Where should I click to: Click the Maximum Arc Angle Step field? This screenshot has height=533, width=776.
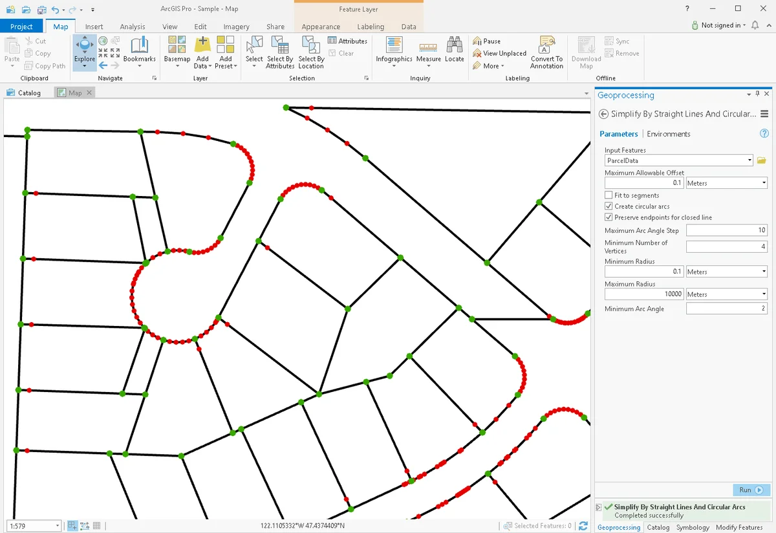726,230
